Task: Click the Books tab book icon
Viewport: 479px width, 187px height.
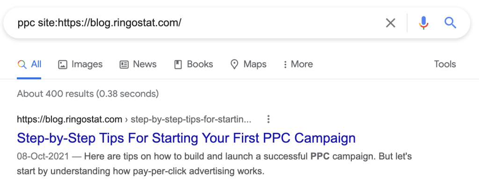Action: 178,64
